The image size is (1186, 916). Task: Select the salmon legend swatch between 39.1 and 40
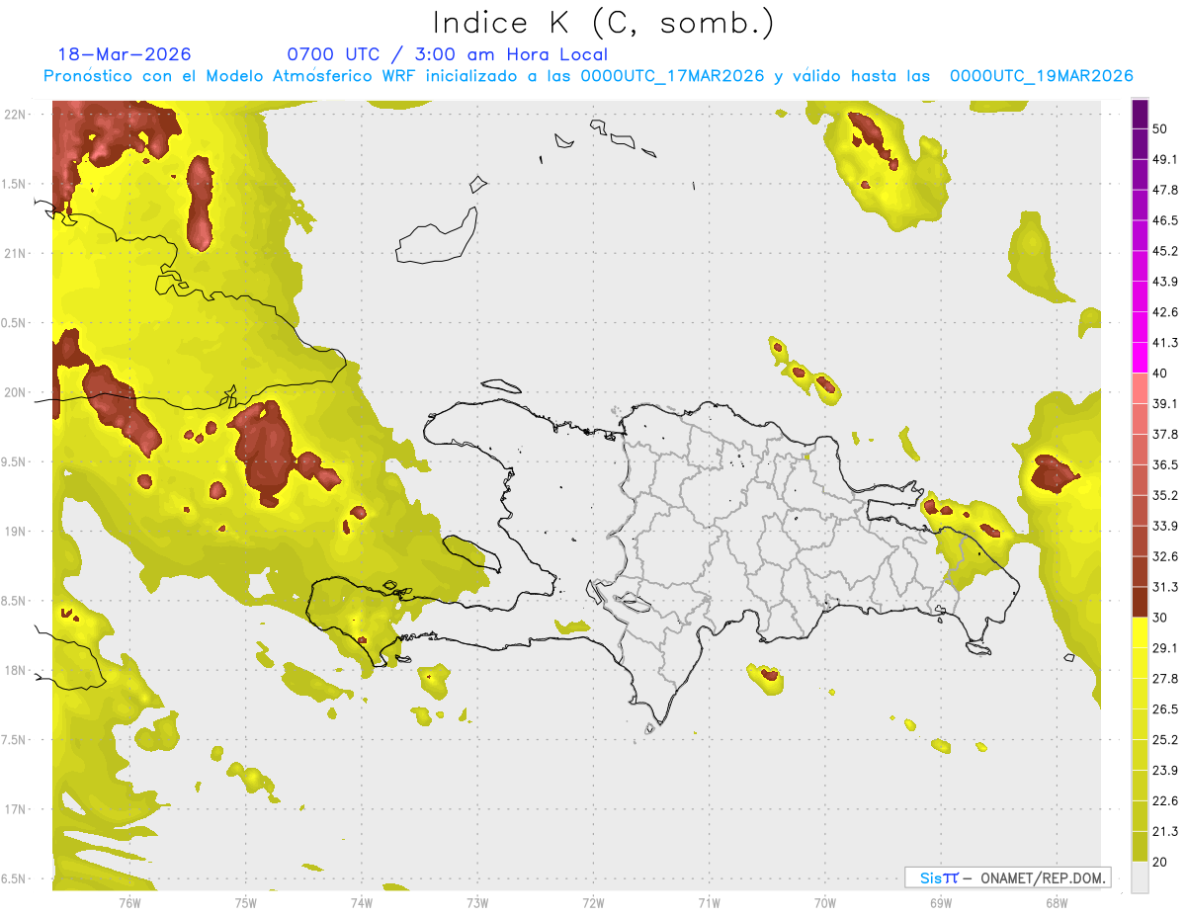pyautogui.click(x=1141, y=389)
